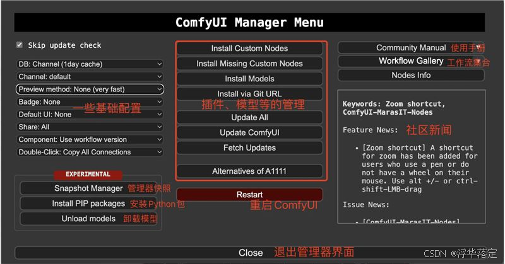The image size is (505, 264).
Task: Click the Install Custom Nodes button
Action: click(249, 49)
